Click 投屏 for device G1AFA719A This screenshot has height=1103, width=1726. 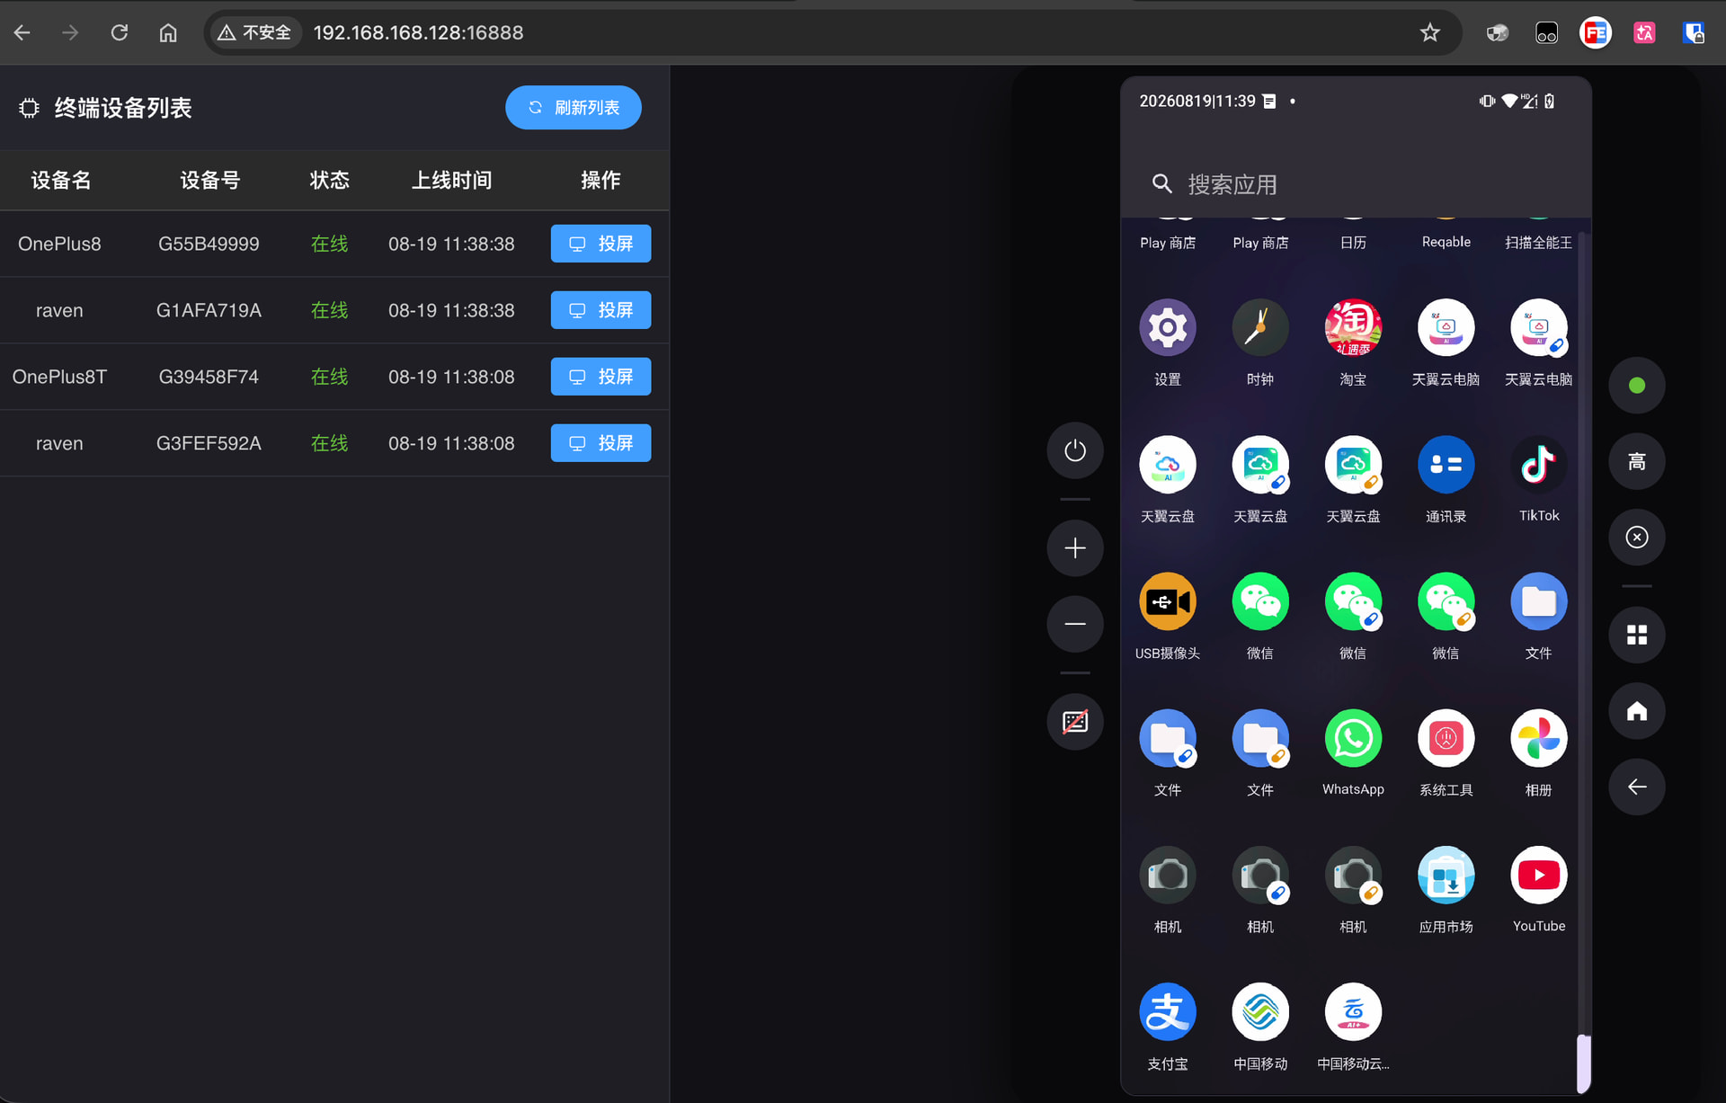click(601, 310)
